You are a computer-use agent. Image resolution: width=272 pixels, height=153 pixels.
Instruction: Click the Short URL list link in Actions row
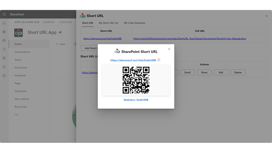click(90, 73)
